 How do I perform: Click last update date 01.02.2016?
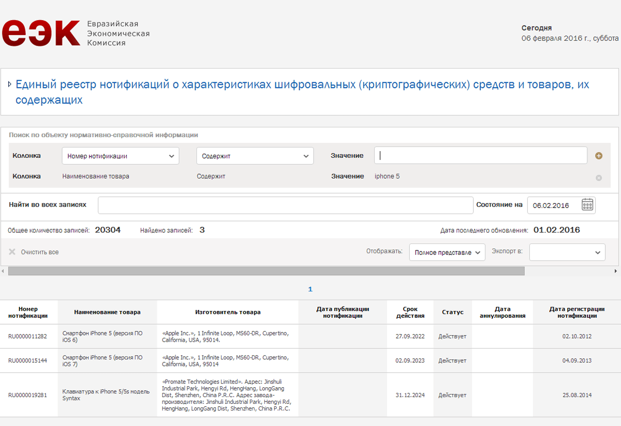557,230
